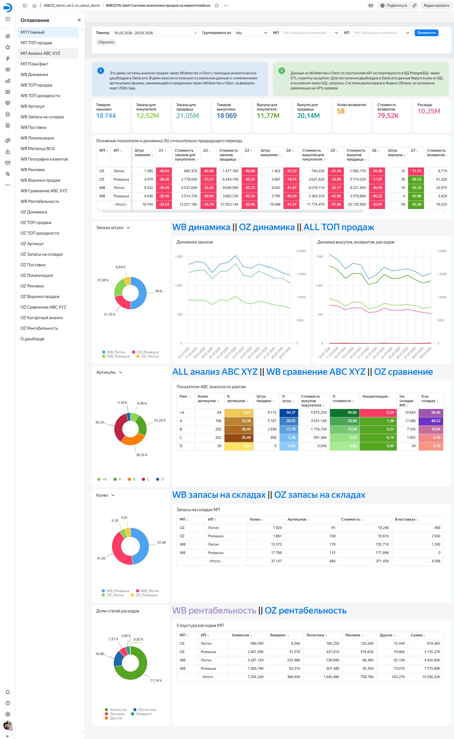Viewport: 454px width, 739px height.
Task: Open the МП filter dropdown
Action: click(x=311, y=33)
